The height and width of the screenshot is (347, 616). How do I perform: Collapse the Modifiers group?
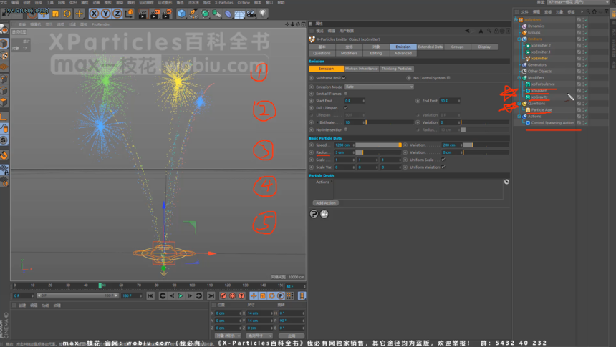(x=519, y=78)
